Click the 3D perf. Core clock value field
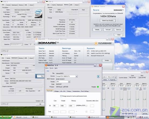The image size is (149, 119). [x=137, y=86]
